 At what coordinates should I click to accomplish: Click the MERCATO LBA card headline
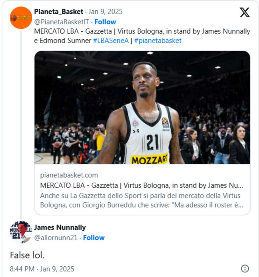(x=142, y=185)
